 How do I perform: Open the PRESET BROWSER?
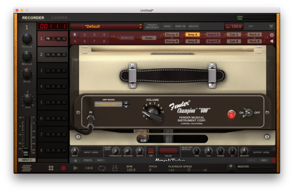point(152,26)
